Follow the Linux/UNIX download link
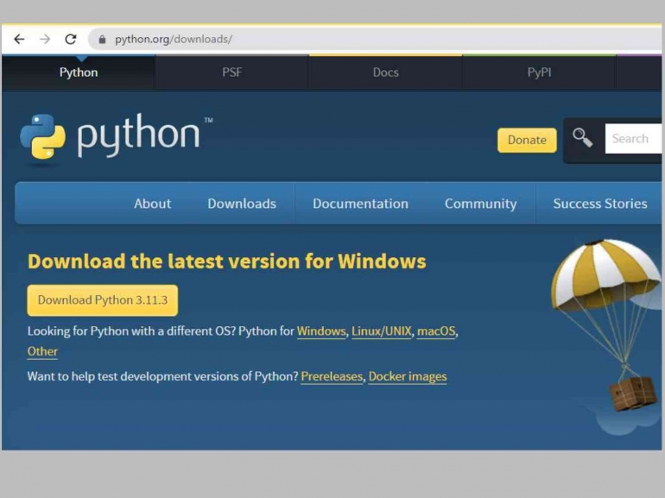Screen dimensions: 665x498 381,331
